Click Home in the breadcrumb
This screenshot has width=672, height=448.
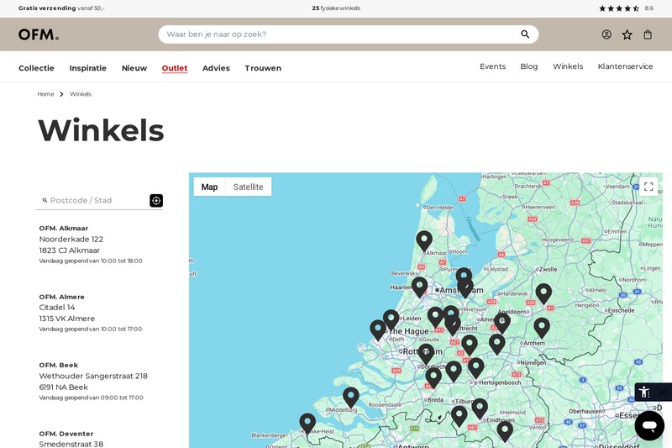tap(45, 94)
